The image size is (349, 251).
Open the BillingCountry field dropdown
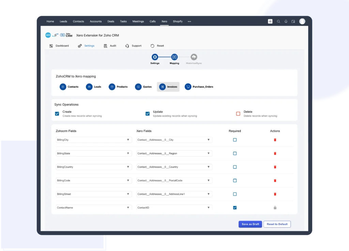point(129,167)
